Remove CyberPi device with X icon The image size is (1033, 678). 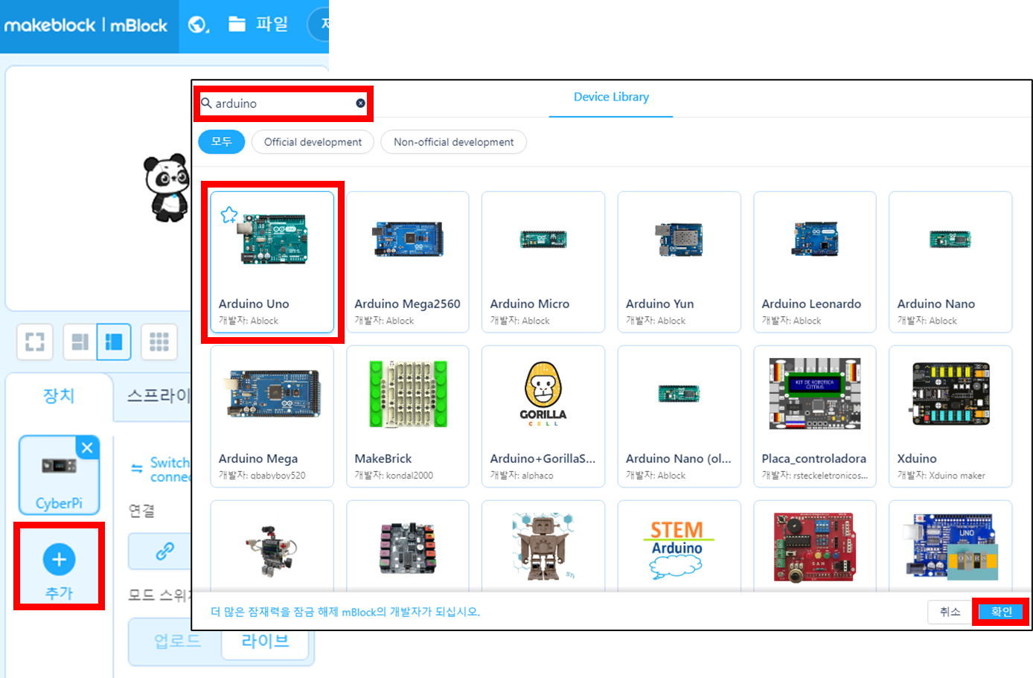tap(88, 447)
